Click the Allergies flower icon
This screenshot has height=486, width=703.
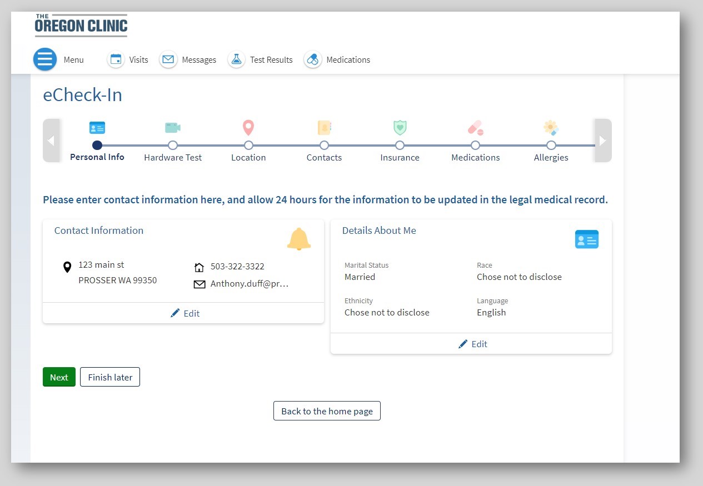coord(551,127)
